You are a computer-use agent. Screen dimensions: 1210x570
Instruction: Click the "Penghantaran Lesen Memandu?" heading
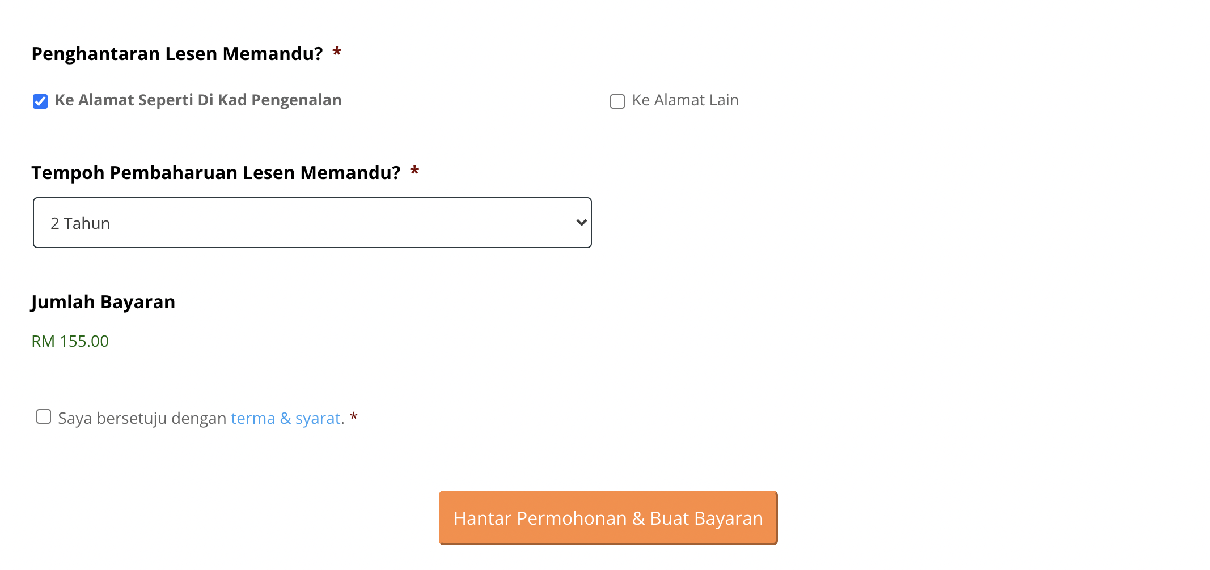(177, 54)
